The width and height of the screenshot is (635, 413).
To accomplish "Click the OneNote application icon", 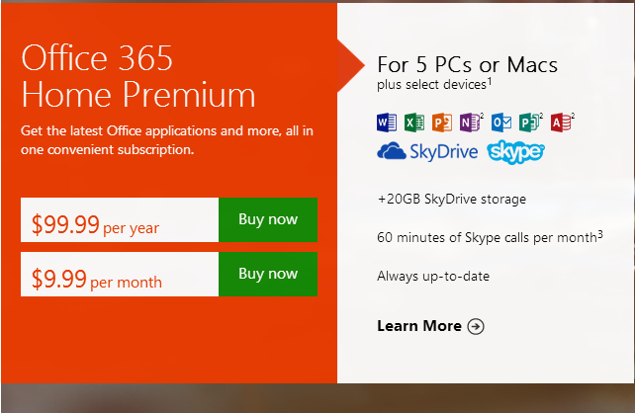I will click(x=470, y=123).
